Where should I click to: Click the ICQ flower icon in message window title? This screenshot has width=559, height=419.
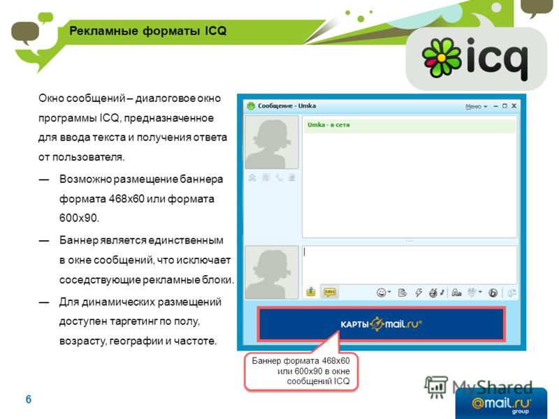pyautogui.click(x=251, y=106)
